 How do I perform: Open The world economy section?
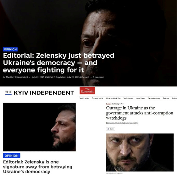coord(154,98)
